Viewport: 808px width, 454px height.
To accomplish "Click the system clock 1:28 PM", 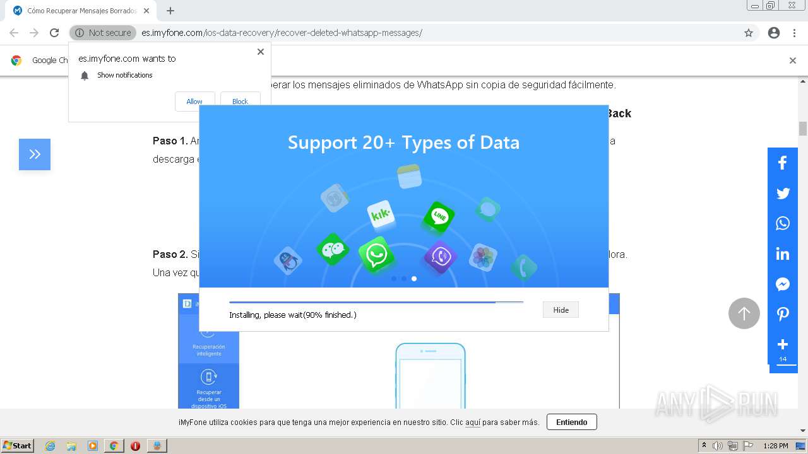I will (776, 446).
